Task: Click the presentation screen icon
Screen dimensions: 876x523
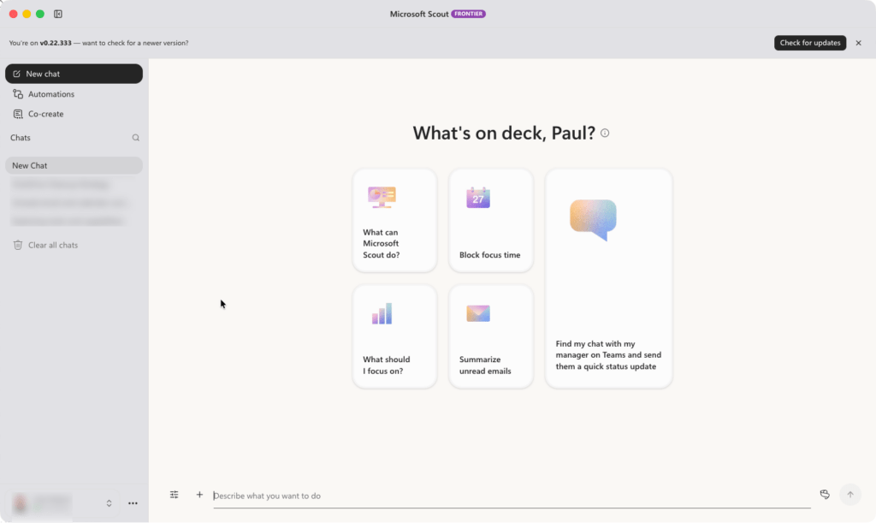Action: (382, 197)
